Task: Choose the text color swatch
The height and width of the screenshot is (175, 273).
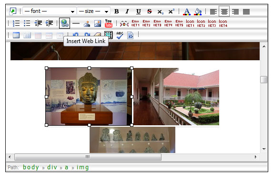Action: point(187,11)
